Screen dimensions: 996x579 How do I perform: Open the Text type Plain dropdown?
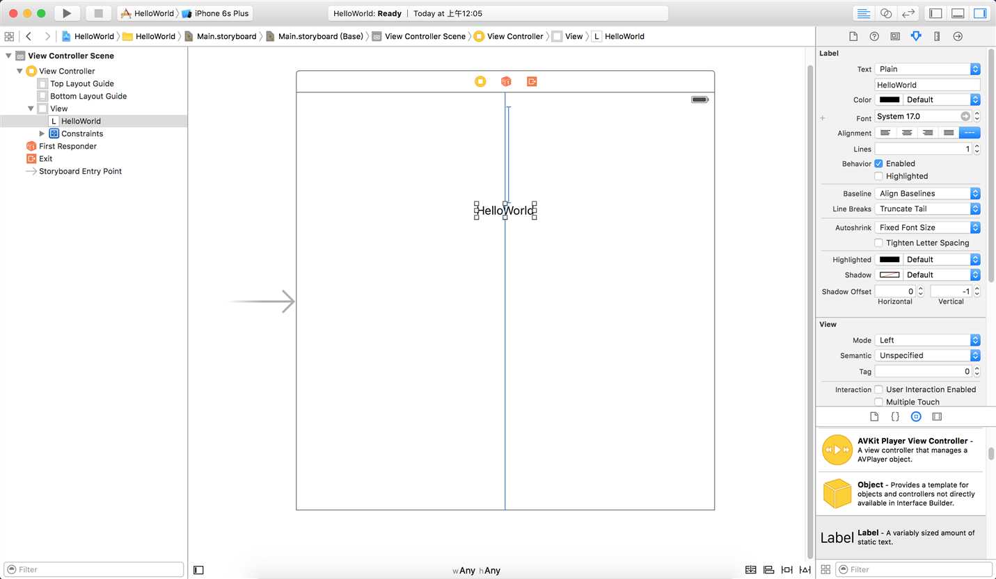(x=927, y=69)
